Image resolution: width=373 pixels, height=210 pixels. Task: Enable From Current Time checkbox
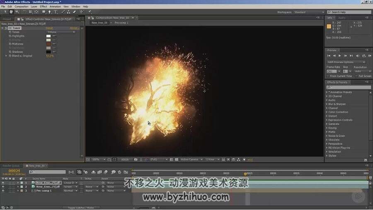tap(328, 76)
